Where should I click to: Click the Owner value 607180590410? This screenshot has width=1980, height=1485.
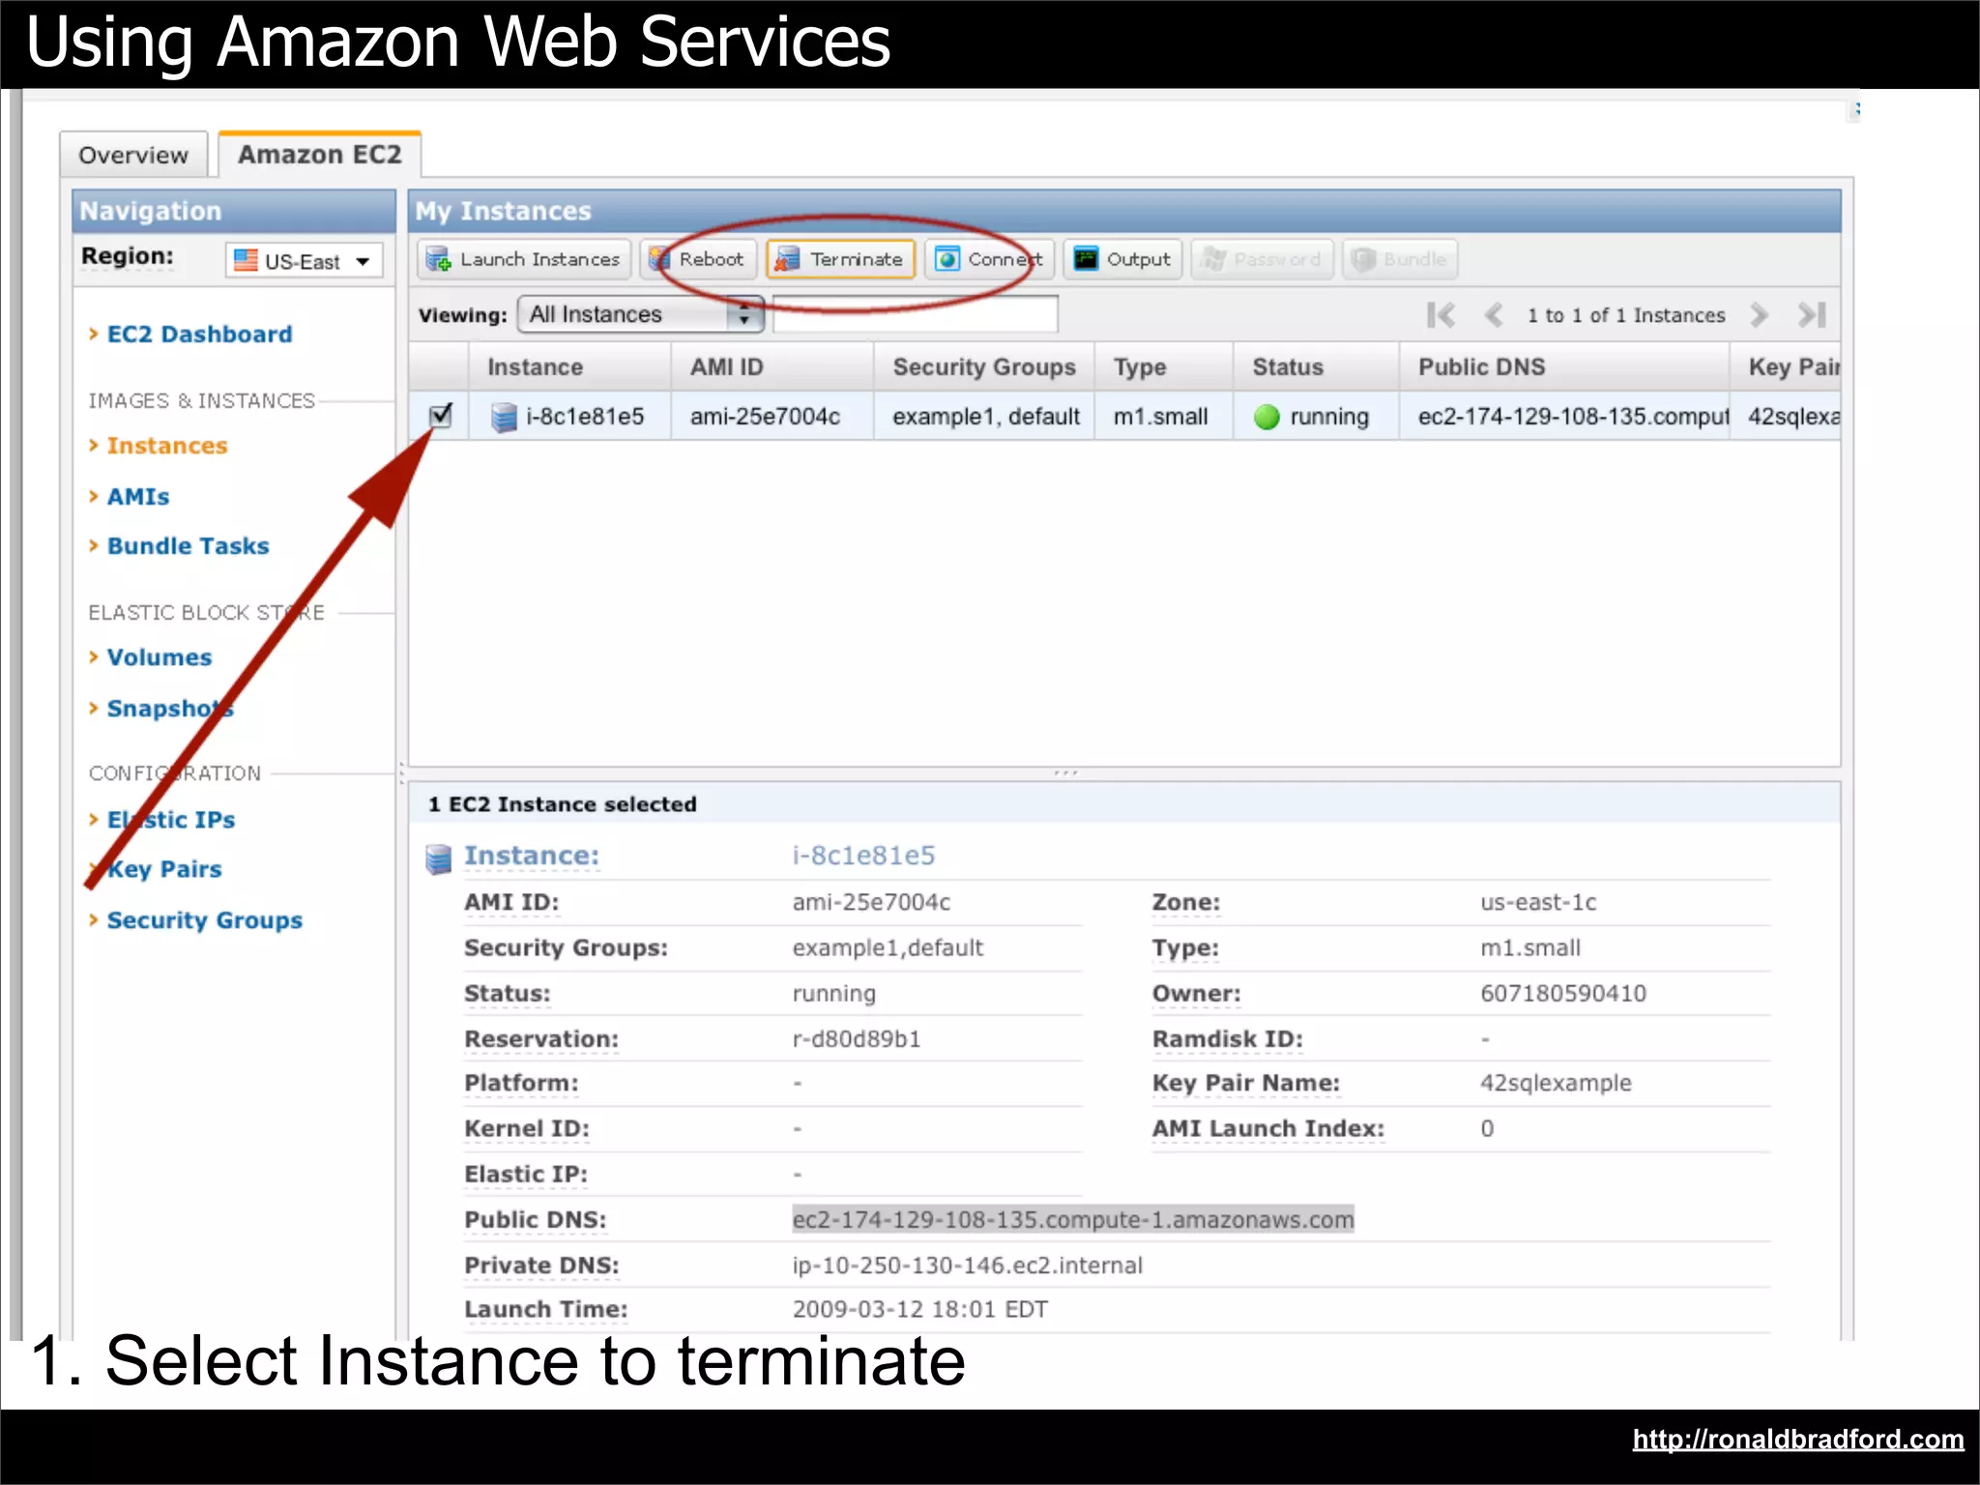[x=1563, y=994]
